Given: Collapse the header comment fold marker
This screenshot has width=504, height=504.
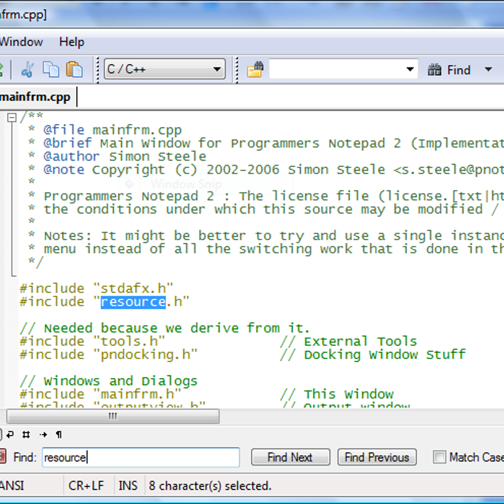Looking at the screenshot, I should tap(12, 118).
